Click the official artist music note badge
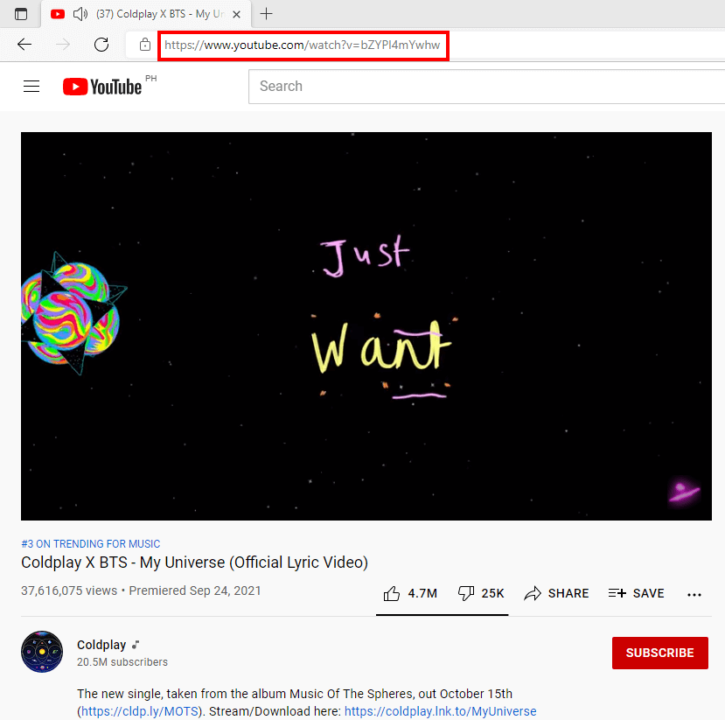 click(x=136, y=644)
